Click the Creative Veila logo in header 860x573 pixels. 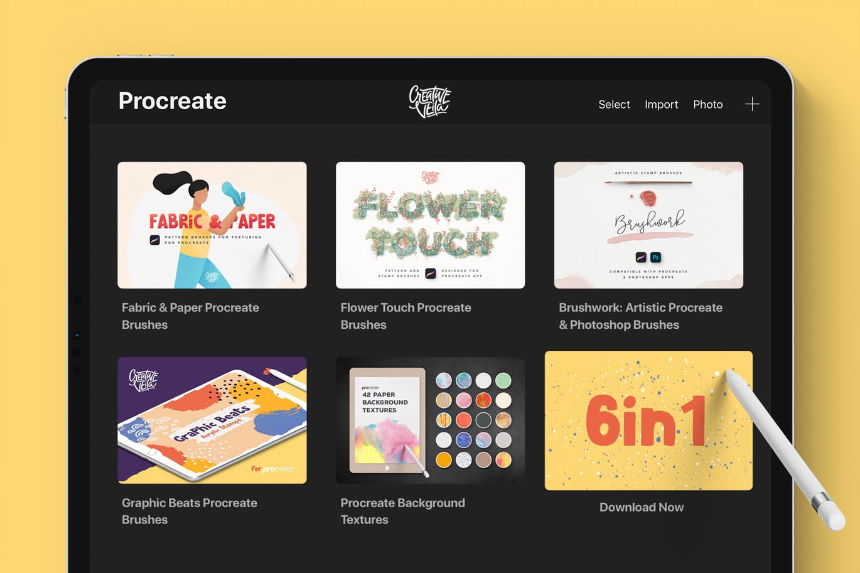[430, 102]
